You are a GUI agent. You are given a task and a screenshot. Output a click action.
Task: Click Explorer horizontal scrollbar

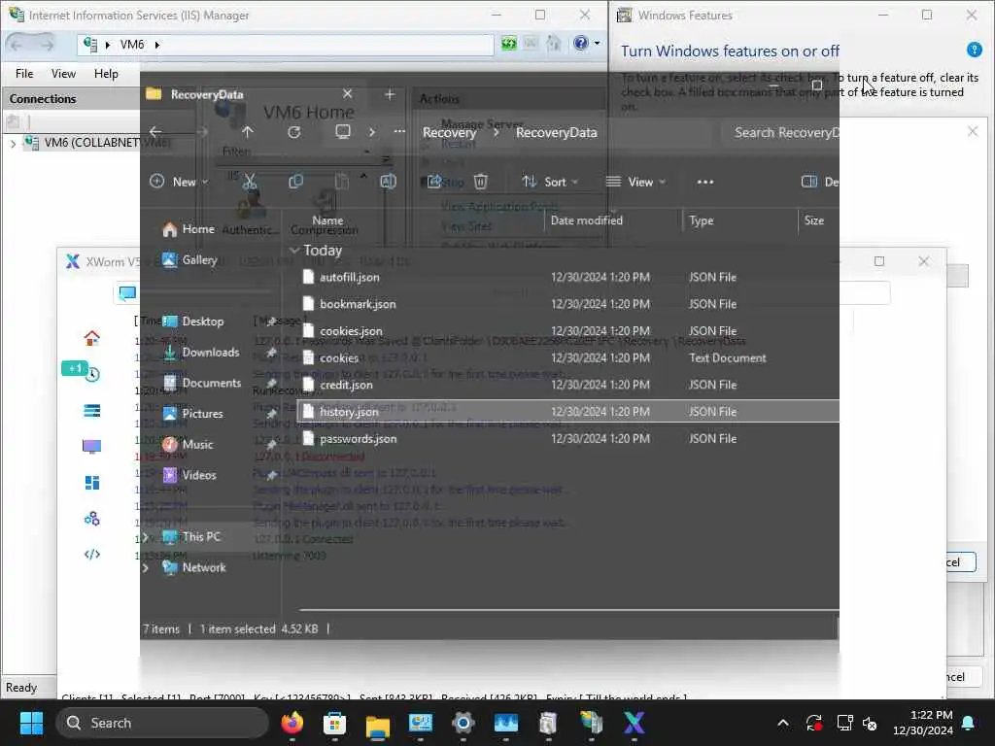pyautogui.click(x=568, y=610)
